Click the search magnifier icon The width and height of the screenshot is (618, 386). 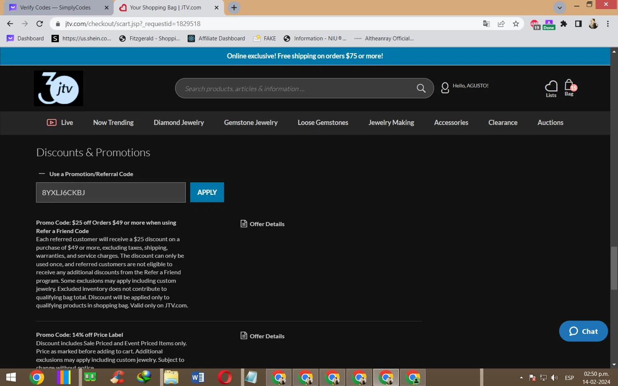(x=421, y=88)
